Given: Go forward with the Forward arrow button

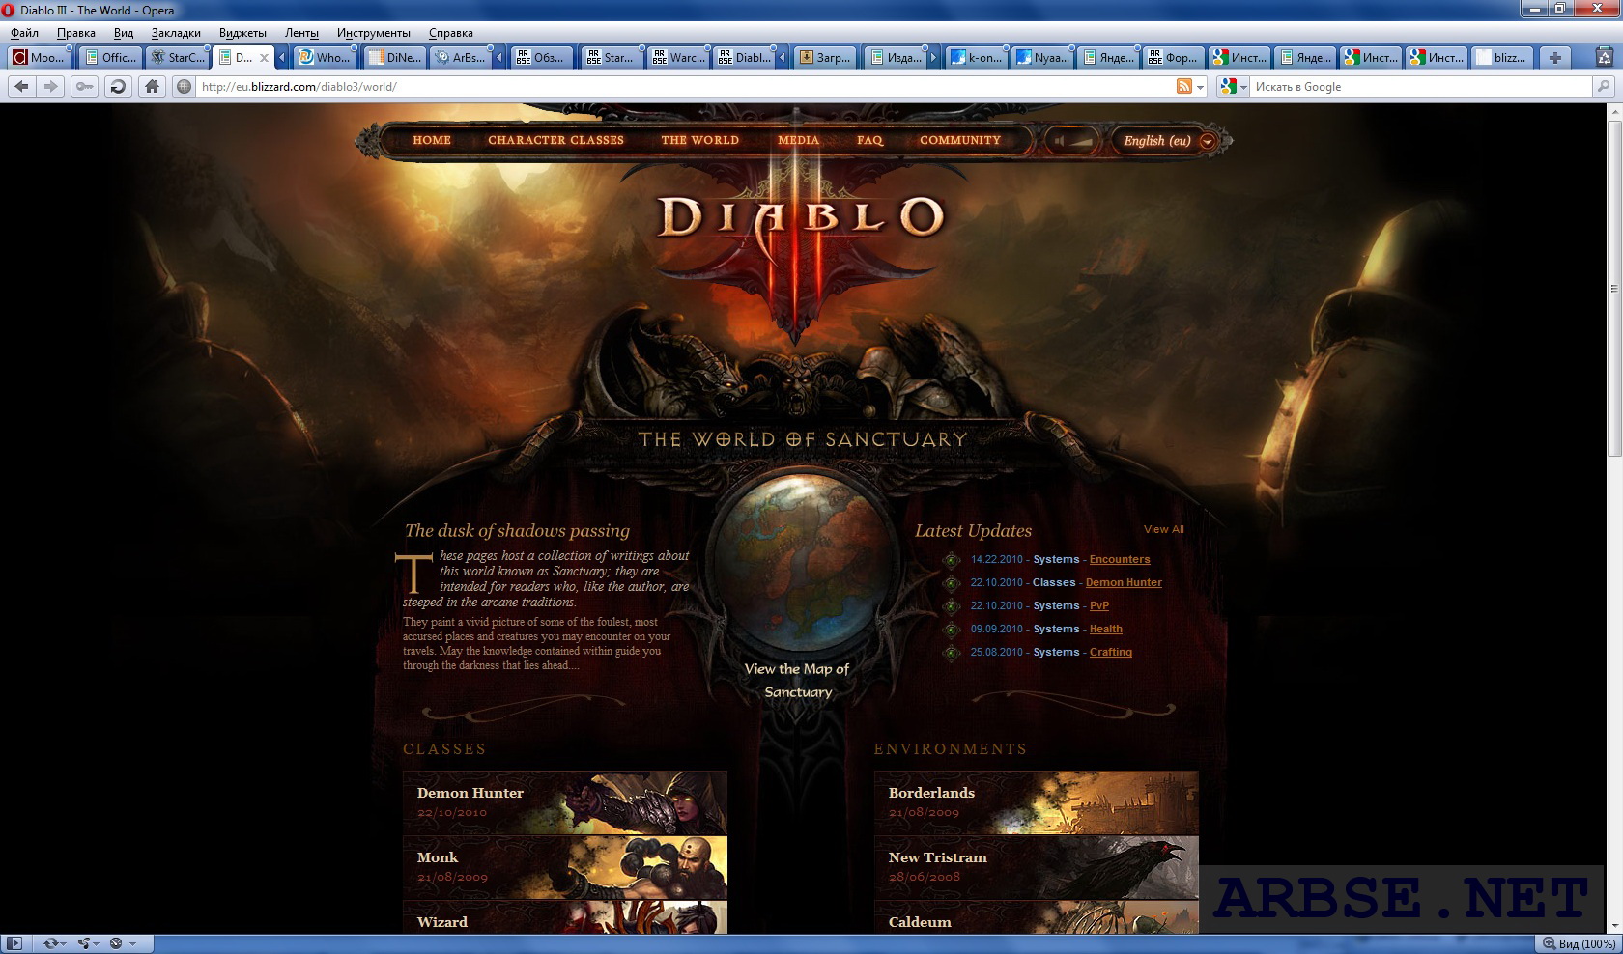Looking at the screenshot, I should pos(51,86).
